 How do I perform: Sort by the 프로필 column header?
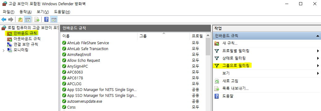[198, 36]
